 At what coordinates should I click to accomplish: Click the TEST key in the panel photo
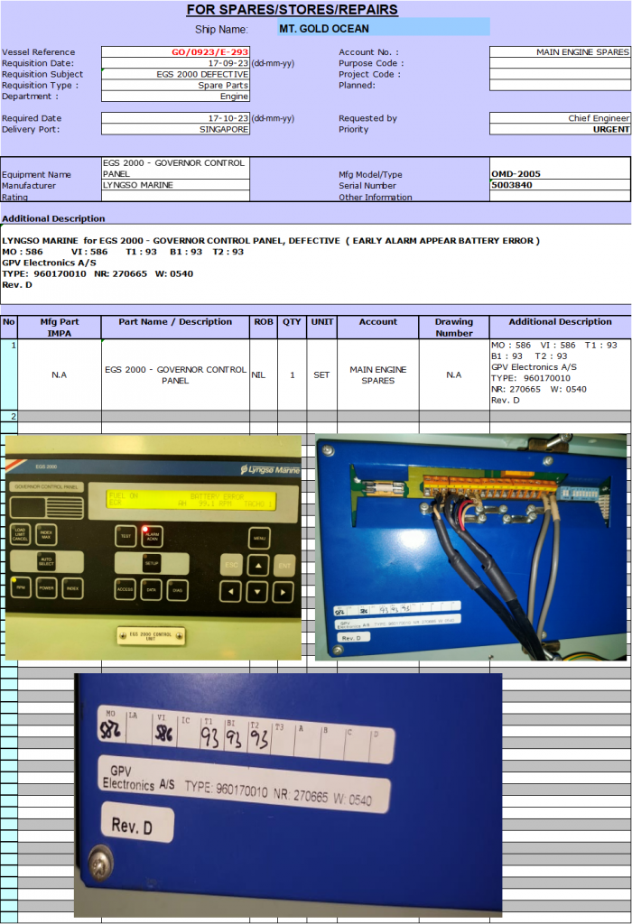coord(125,536)
